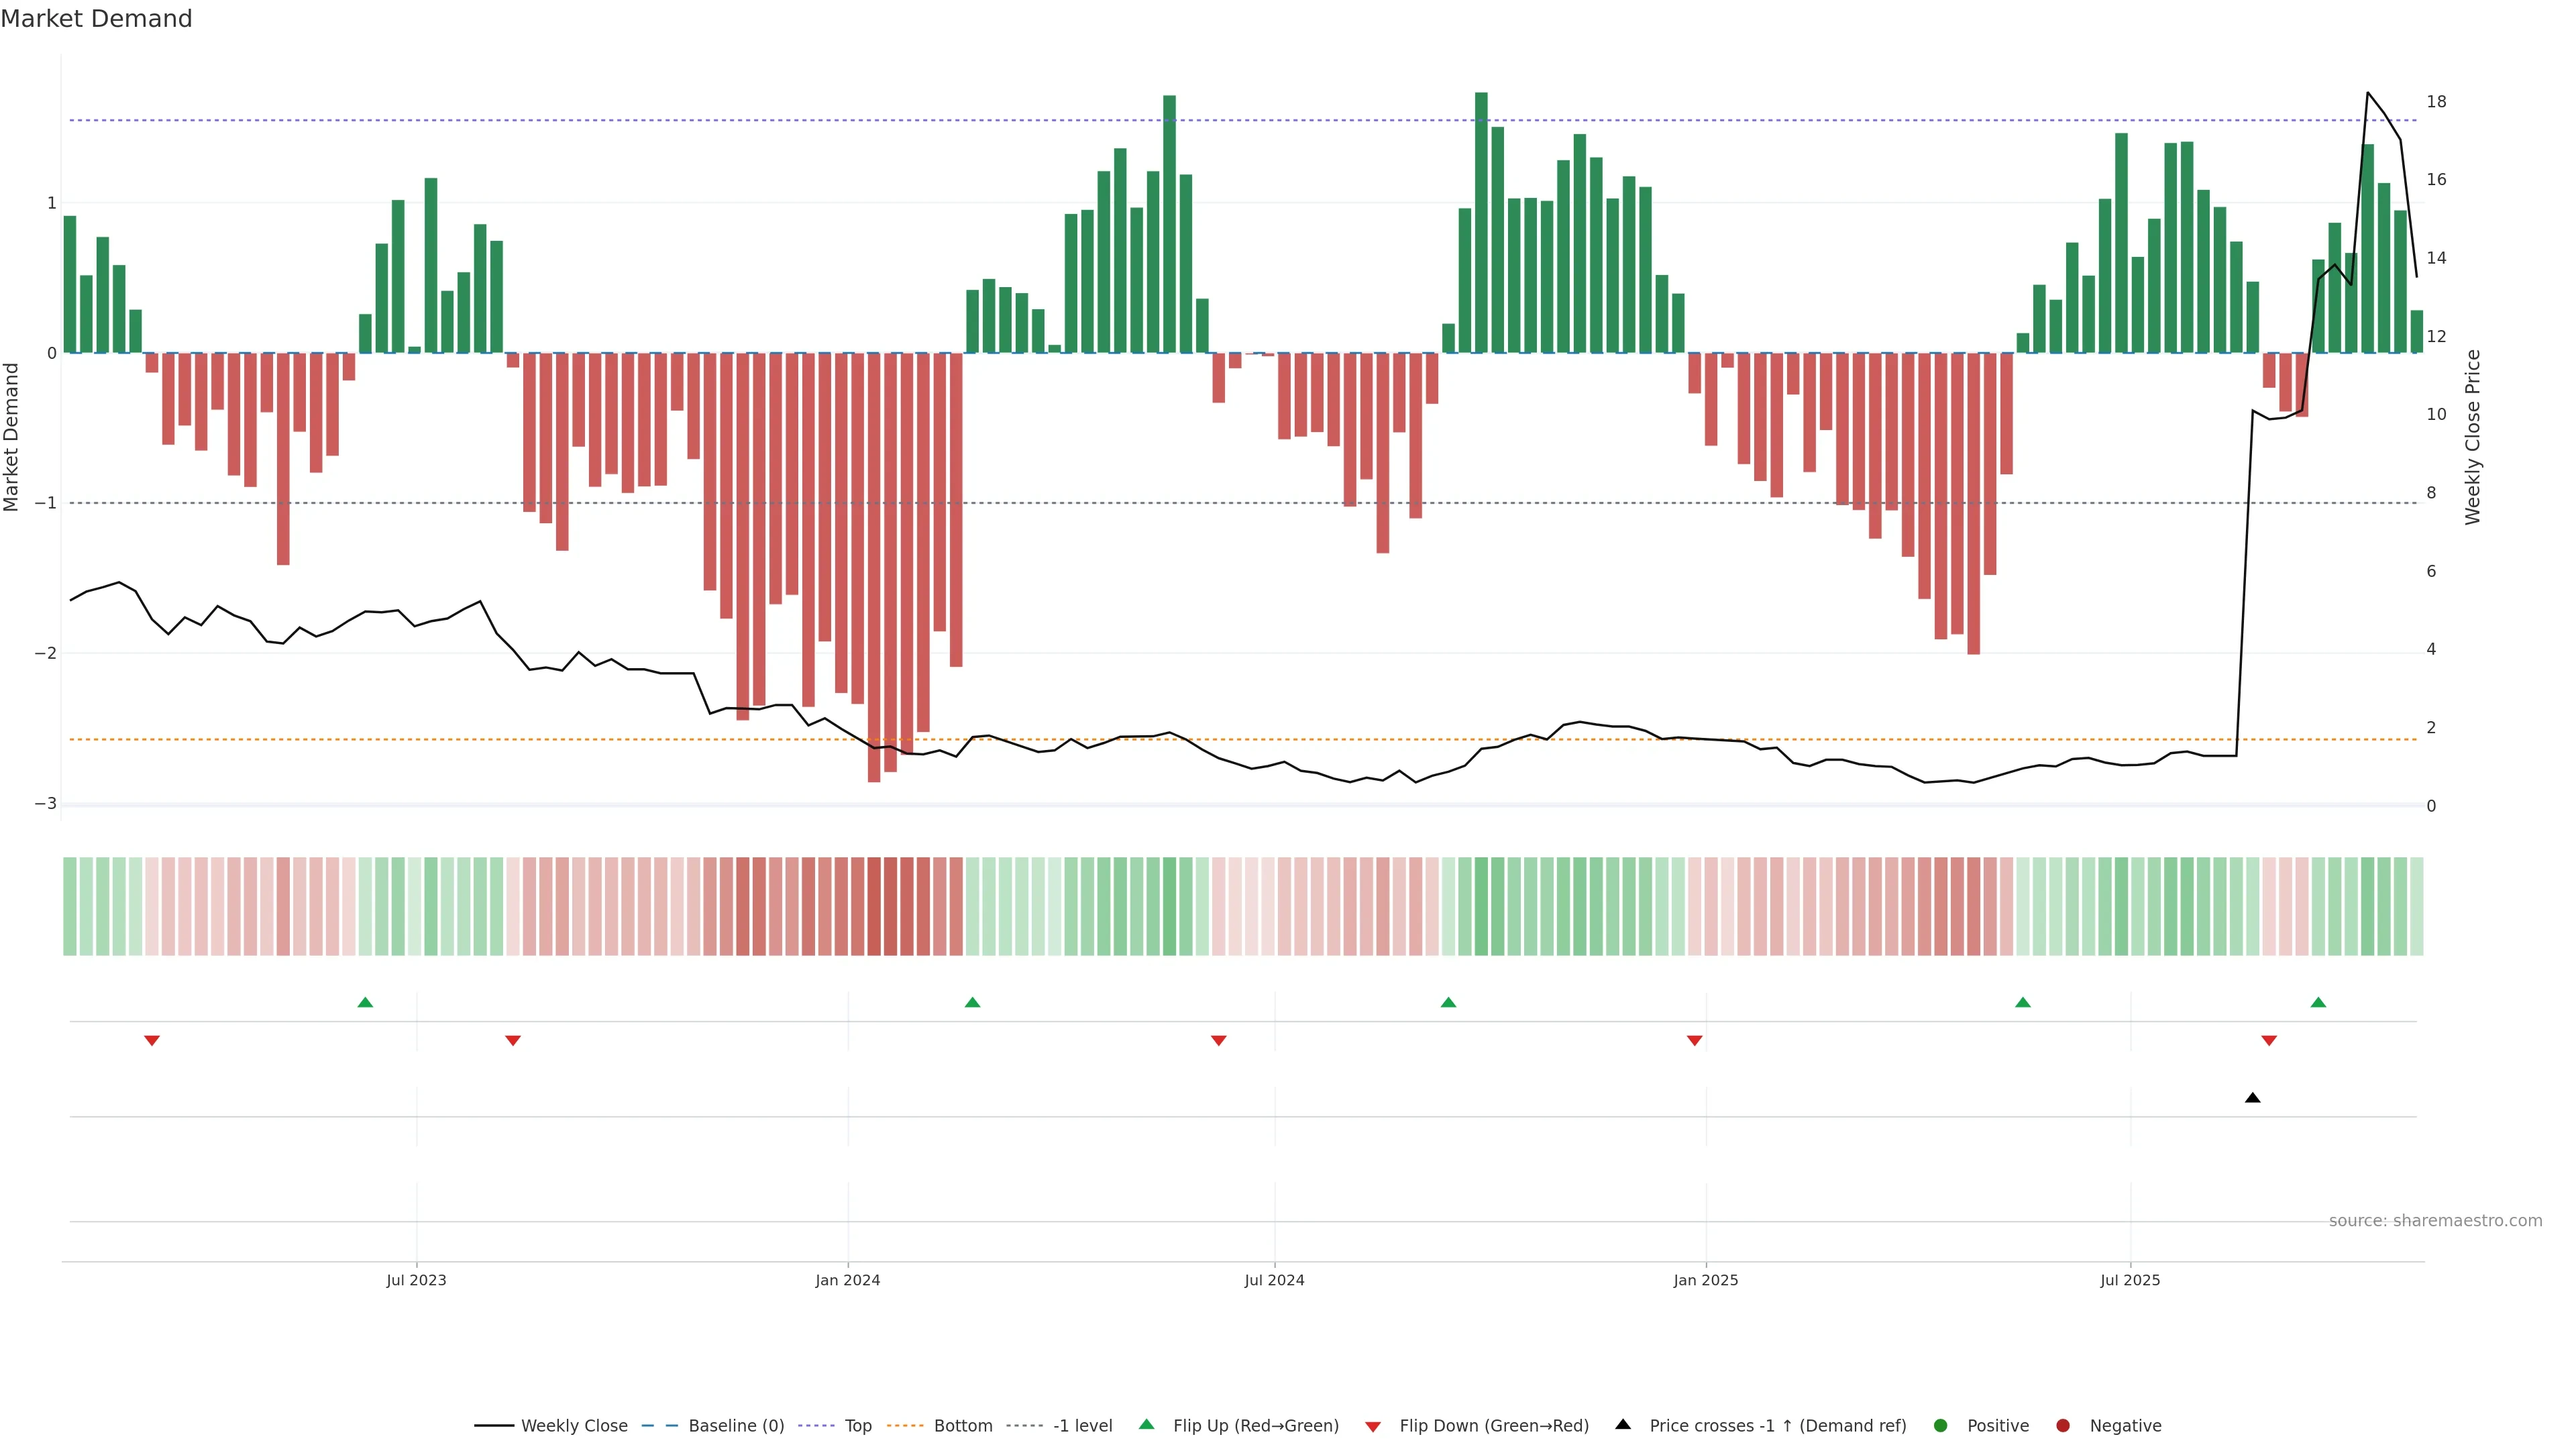Click the rightmost red flip-down triangle marker

point(2269,1041)
